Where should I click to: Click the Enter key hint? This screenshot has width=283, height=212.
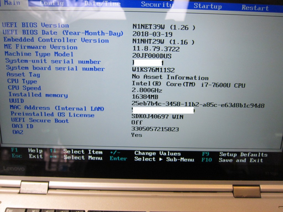[x=118, y=158]
